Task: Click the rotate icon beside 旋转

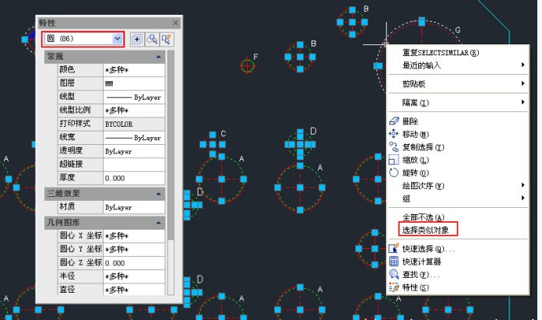Action: coord(394,172)
